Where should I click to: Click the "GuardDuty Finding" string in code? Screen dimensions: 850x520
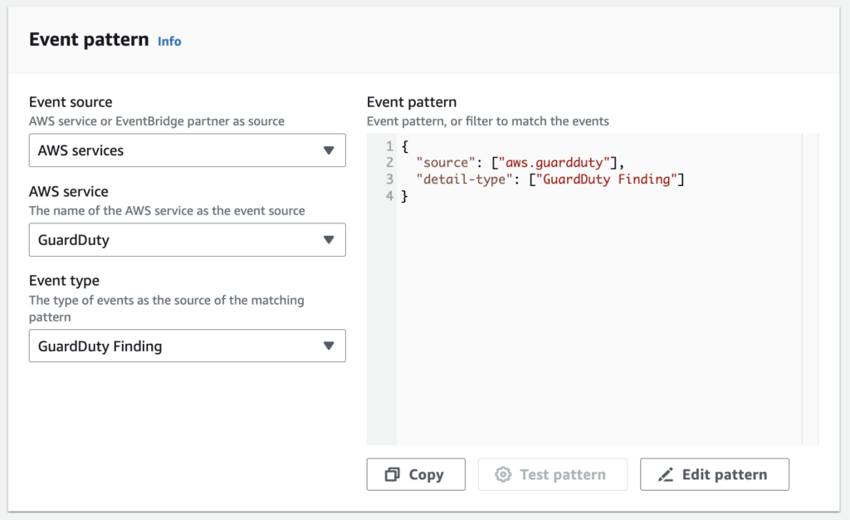607,179
